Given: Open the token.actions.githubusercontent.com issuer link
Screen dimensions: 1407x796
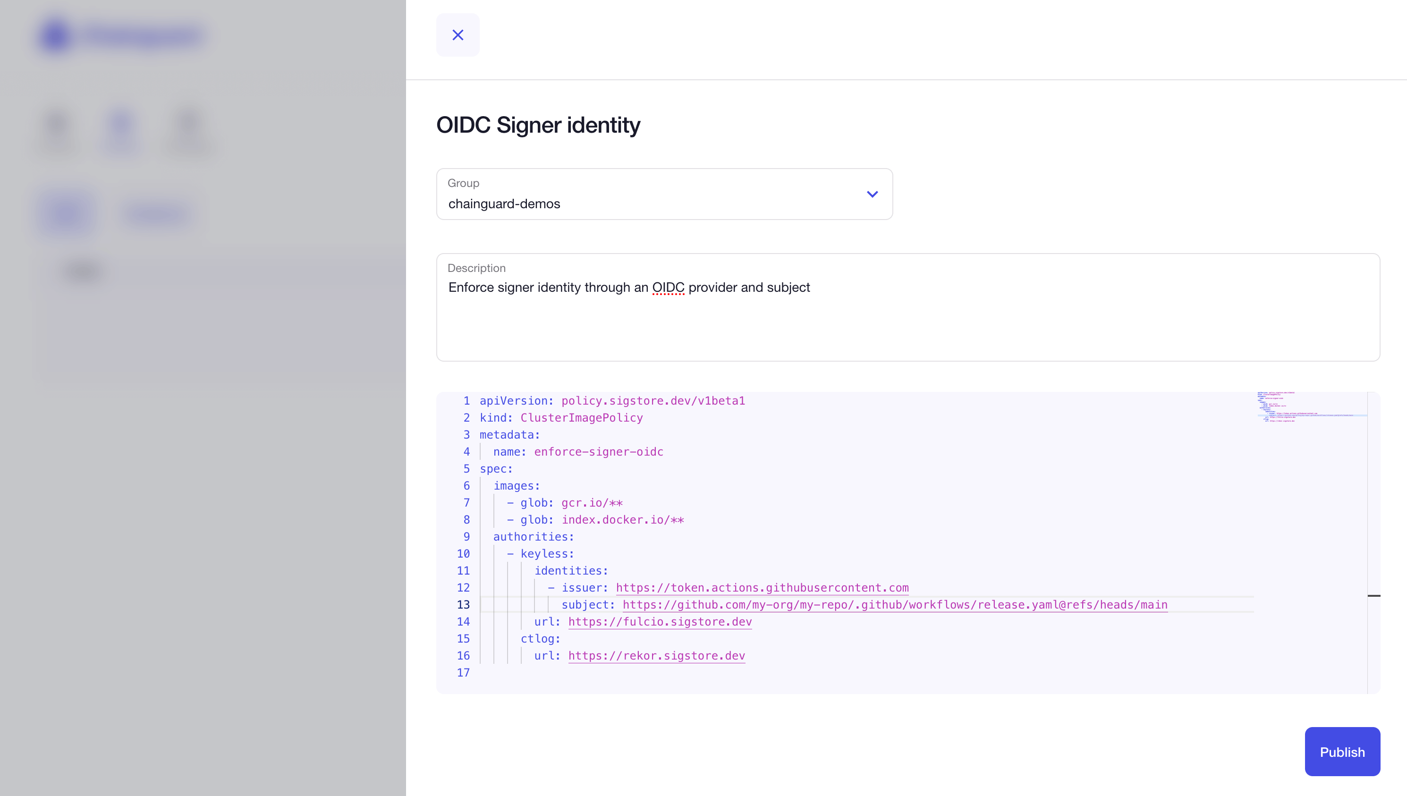Looking at the screenshot, I should click(x=762, y=588).
